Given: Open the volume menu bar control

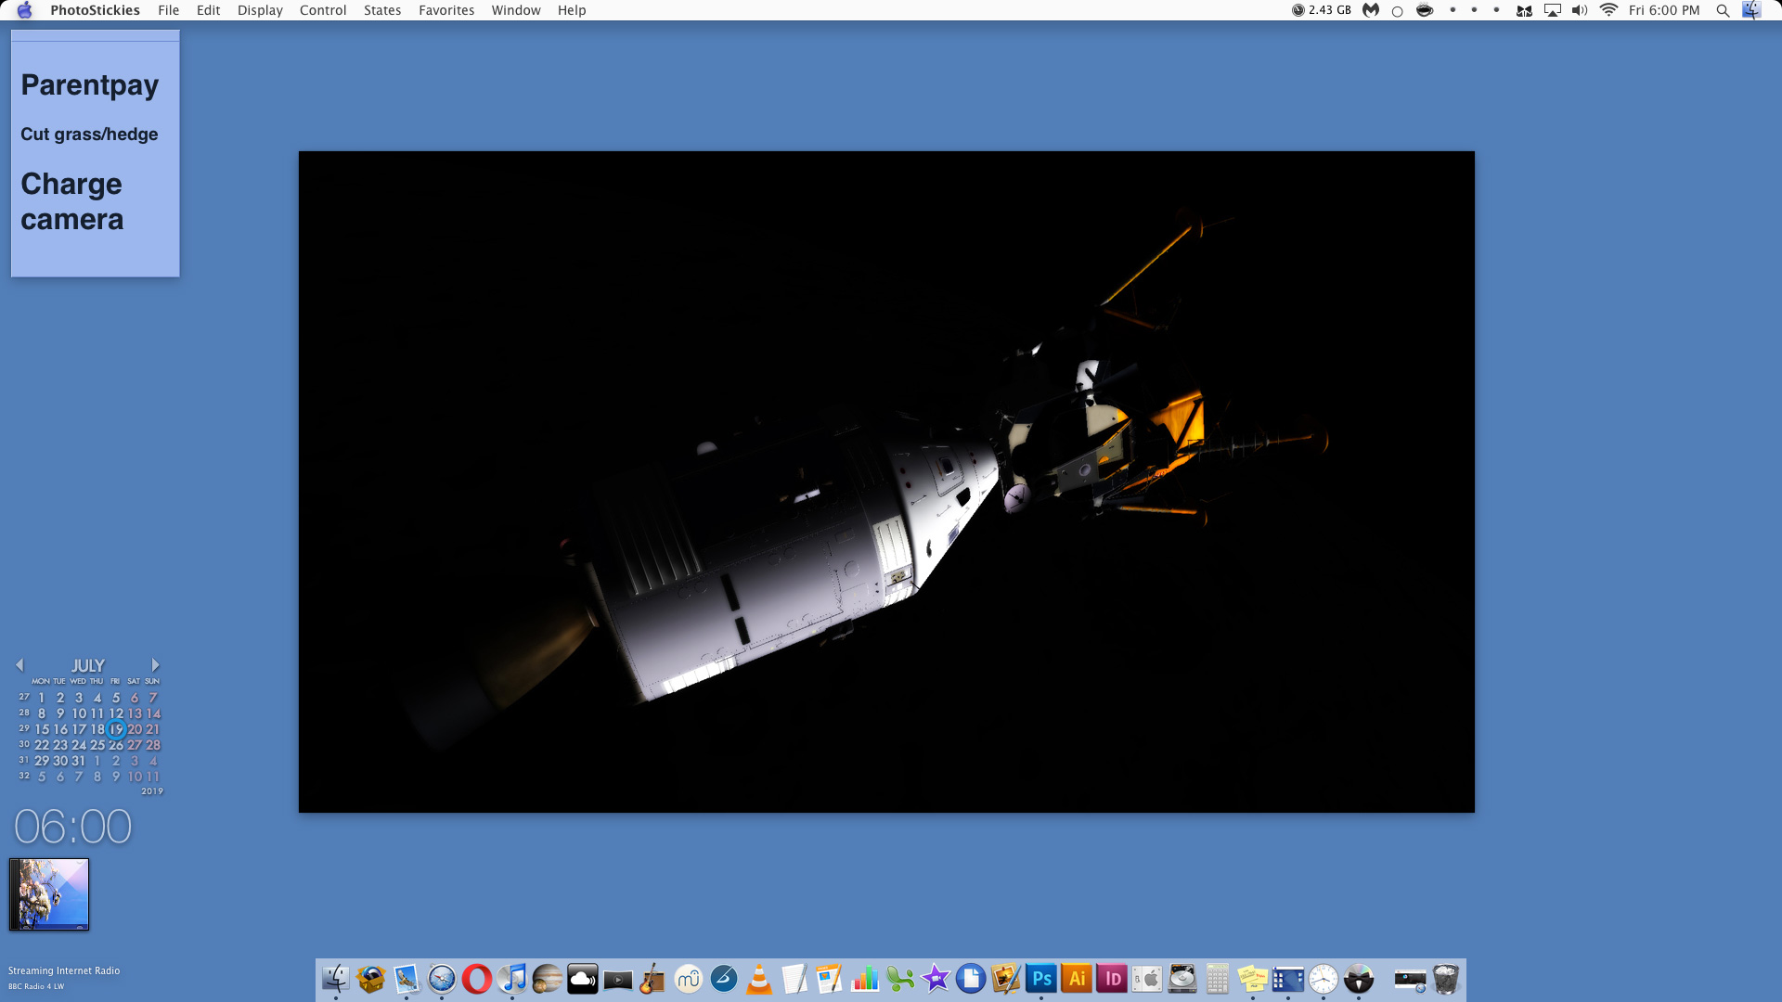Looking at the screenshot, I should pos(1579,10).
